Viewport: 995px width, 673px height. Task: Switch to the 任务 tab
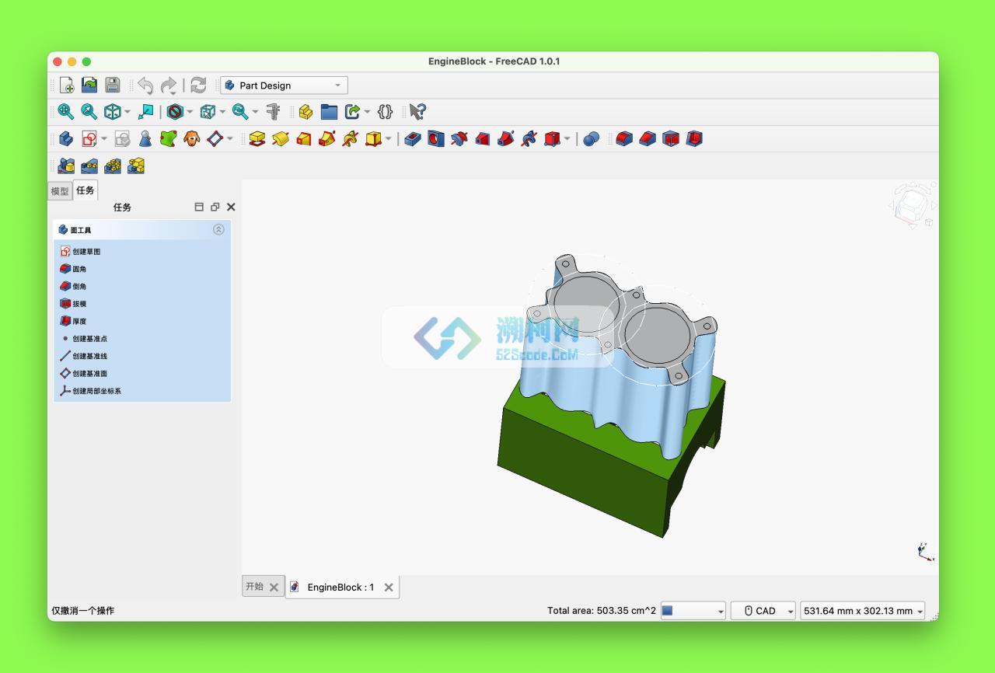tap(86, 190)
